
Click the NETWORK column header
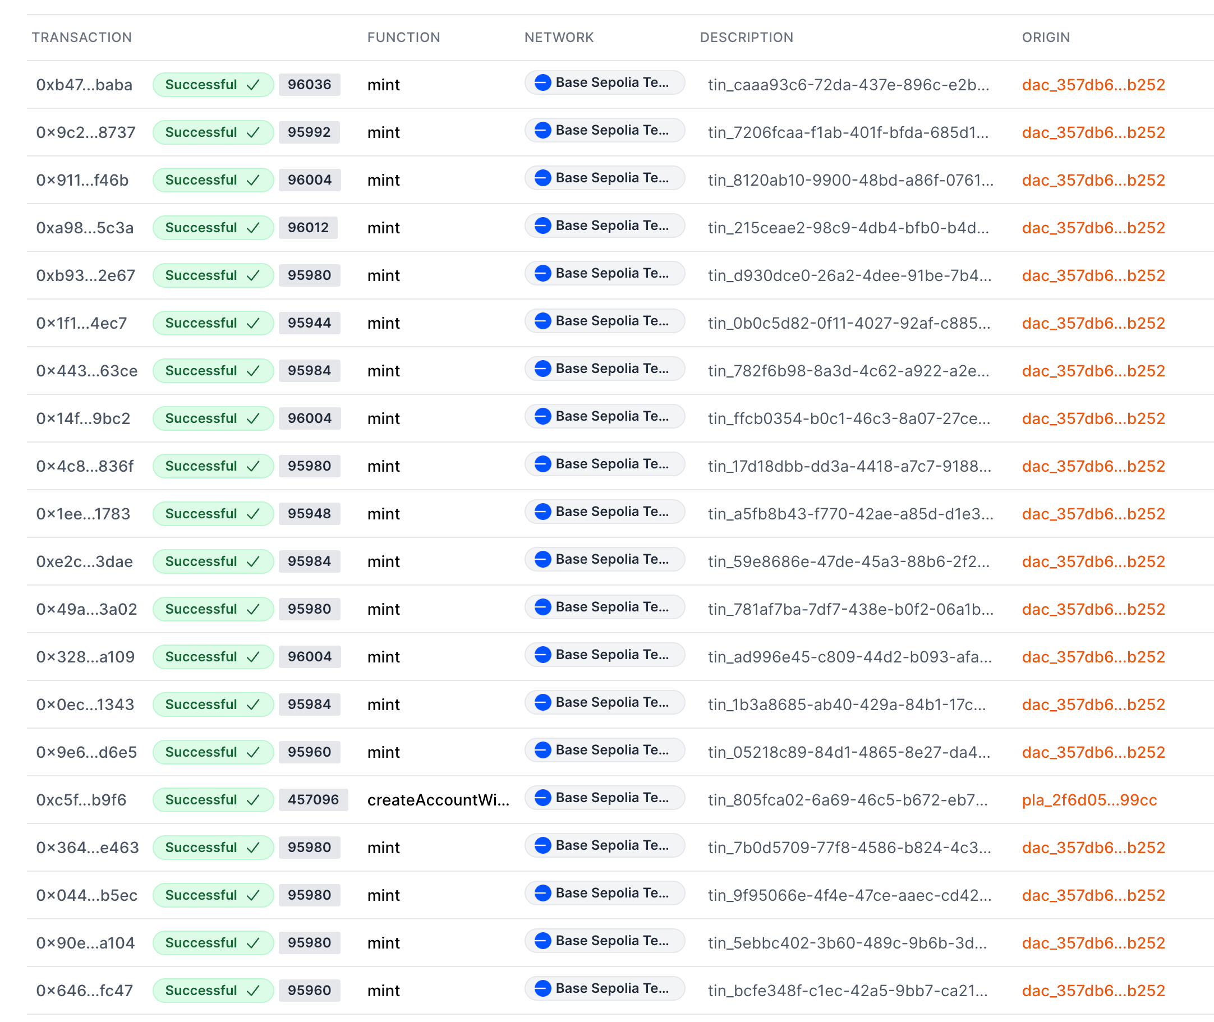click(559, 37)
